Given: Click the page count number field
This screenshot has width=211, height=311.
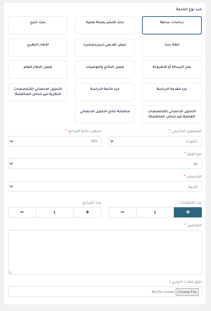Looking at the screenshot, I should coord(155,212).
